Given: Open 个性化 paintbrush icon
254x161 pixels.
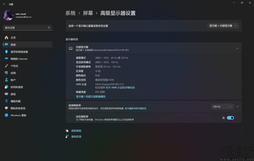Looking at the screenshot, I should [6, 66].
